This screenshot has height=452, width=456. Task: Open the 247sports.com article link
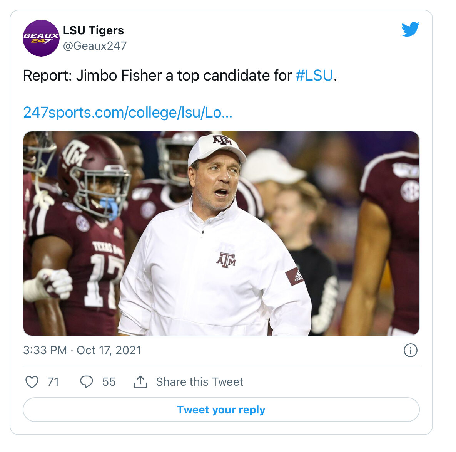(x=128, y=113)
